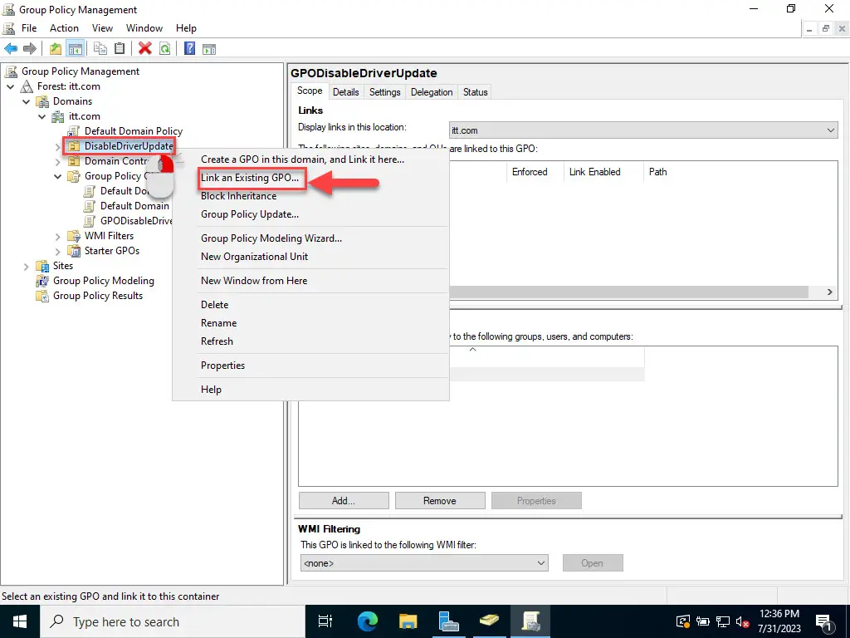The image size is (850, 638).
Task: Open the blue Help question mark icon
Action: [x=190, y=49]
